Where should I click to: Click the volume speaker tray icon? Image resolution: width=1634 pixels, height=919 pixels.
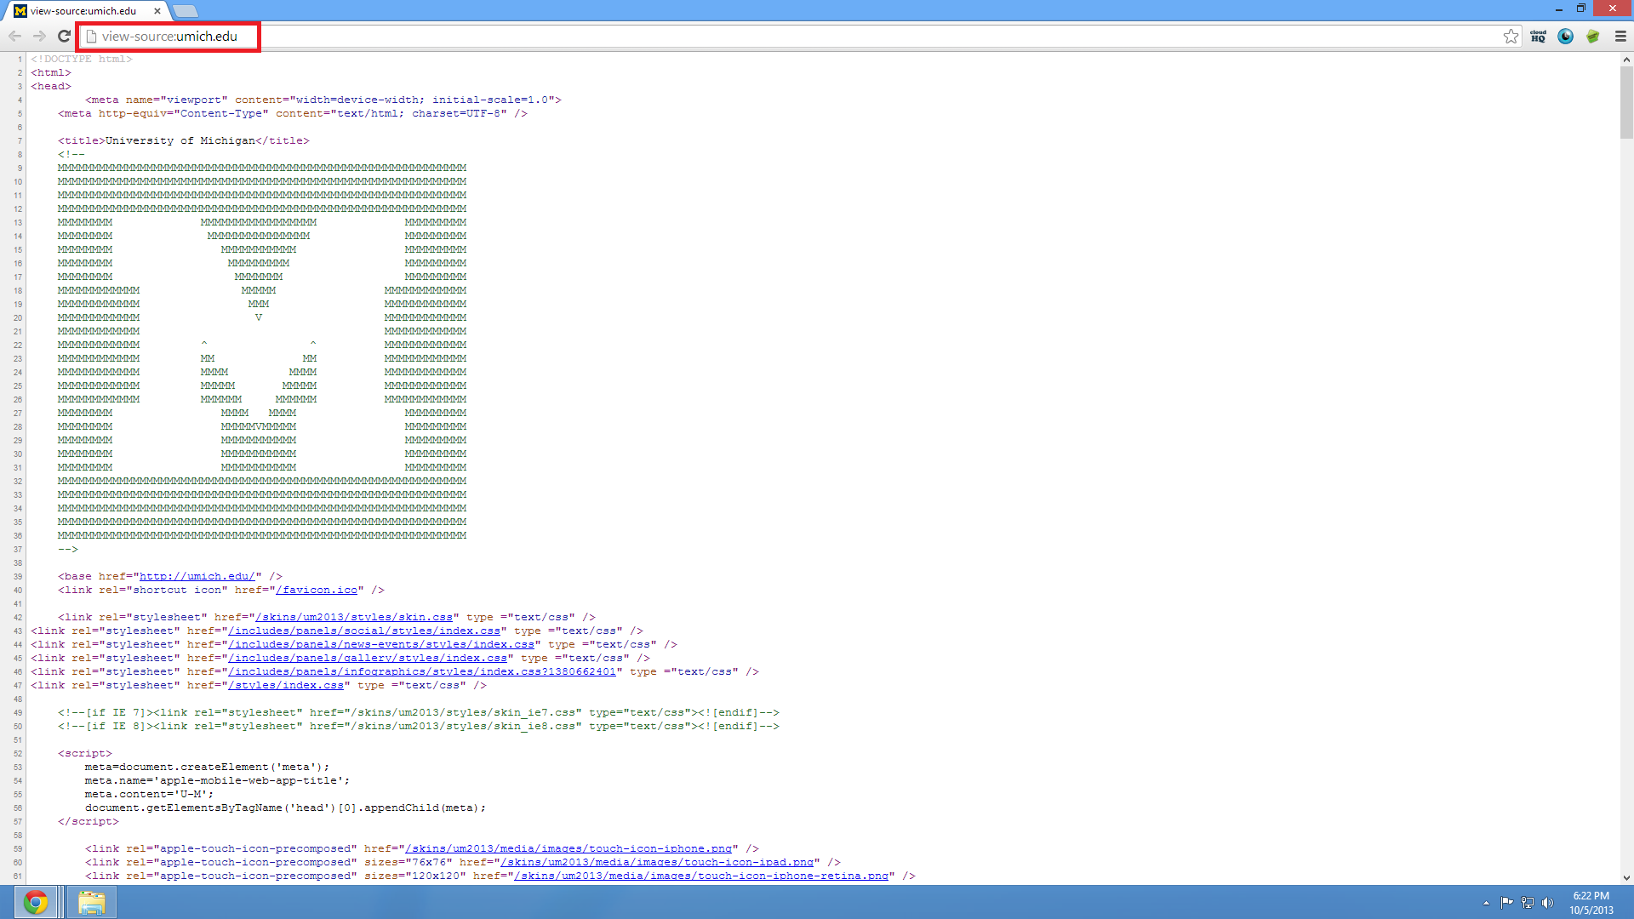[1547, 903]
